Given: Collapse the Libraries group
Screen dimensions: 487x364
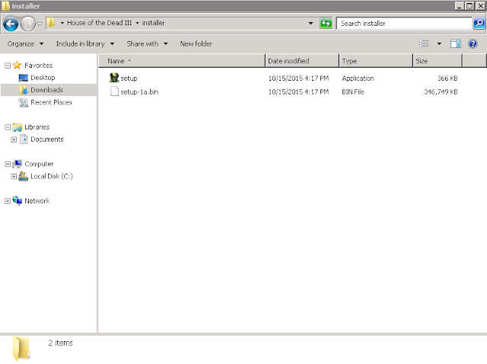Looking at the screenshot, I should [x=8, y=127].
